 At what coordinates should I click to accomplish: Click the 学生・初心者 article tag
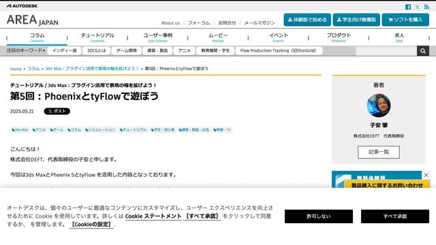tap(163, 130)
